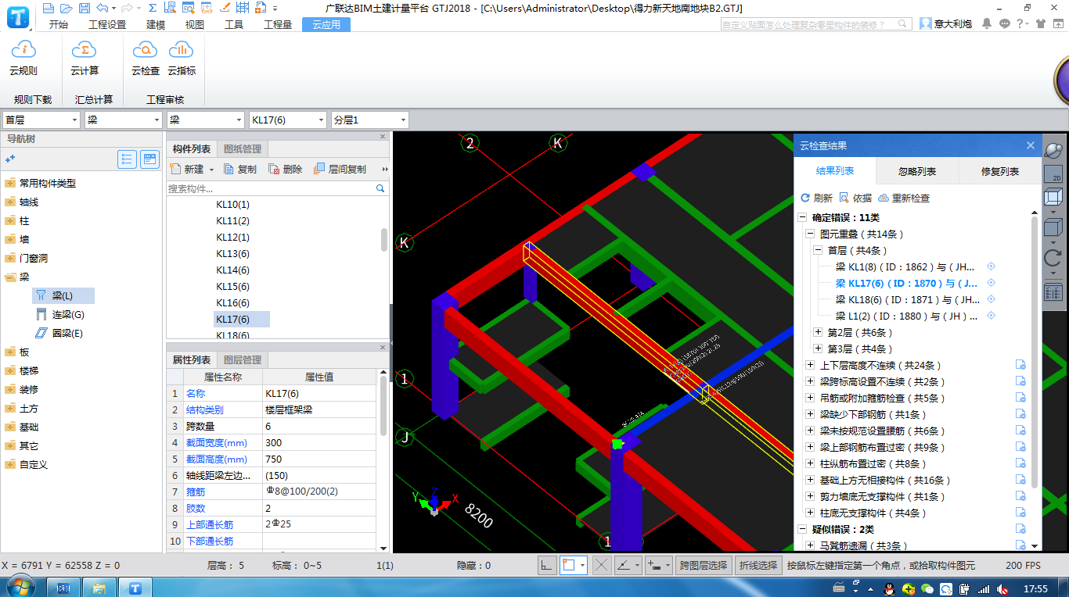Click the wireframe cube display icon
Image resolution: width=1069 pixels, height=597 pixels.
pos(1053,197)
